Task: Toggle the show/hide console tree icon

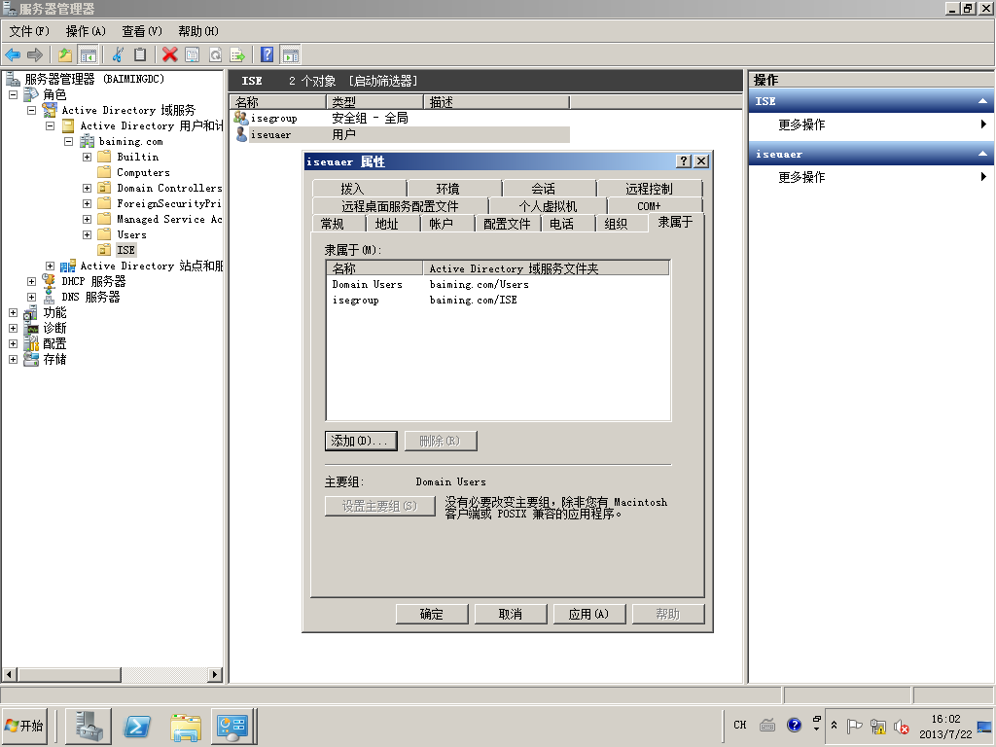Action: 88,55
